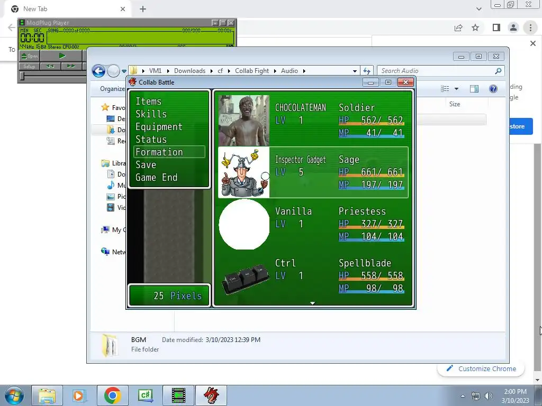Share this page icon in Chrome

pos(458,27)
